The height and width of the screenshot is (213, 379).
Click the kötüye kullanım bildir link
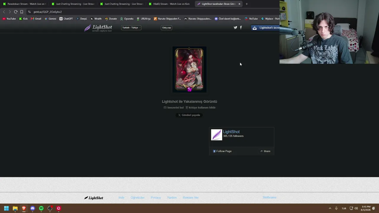coord(200,108)
